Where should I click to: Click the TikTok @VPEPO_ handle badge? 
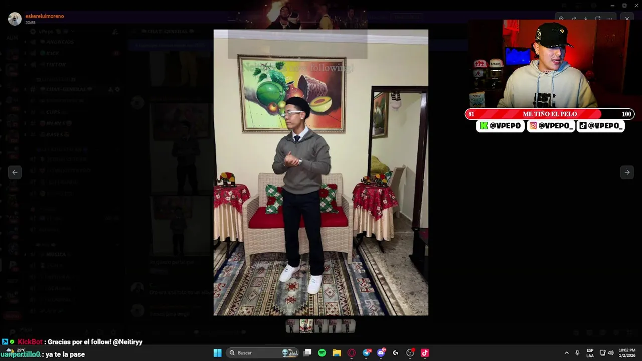pyautogui.click(x=600, y=126)
